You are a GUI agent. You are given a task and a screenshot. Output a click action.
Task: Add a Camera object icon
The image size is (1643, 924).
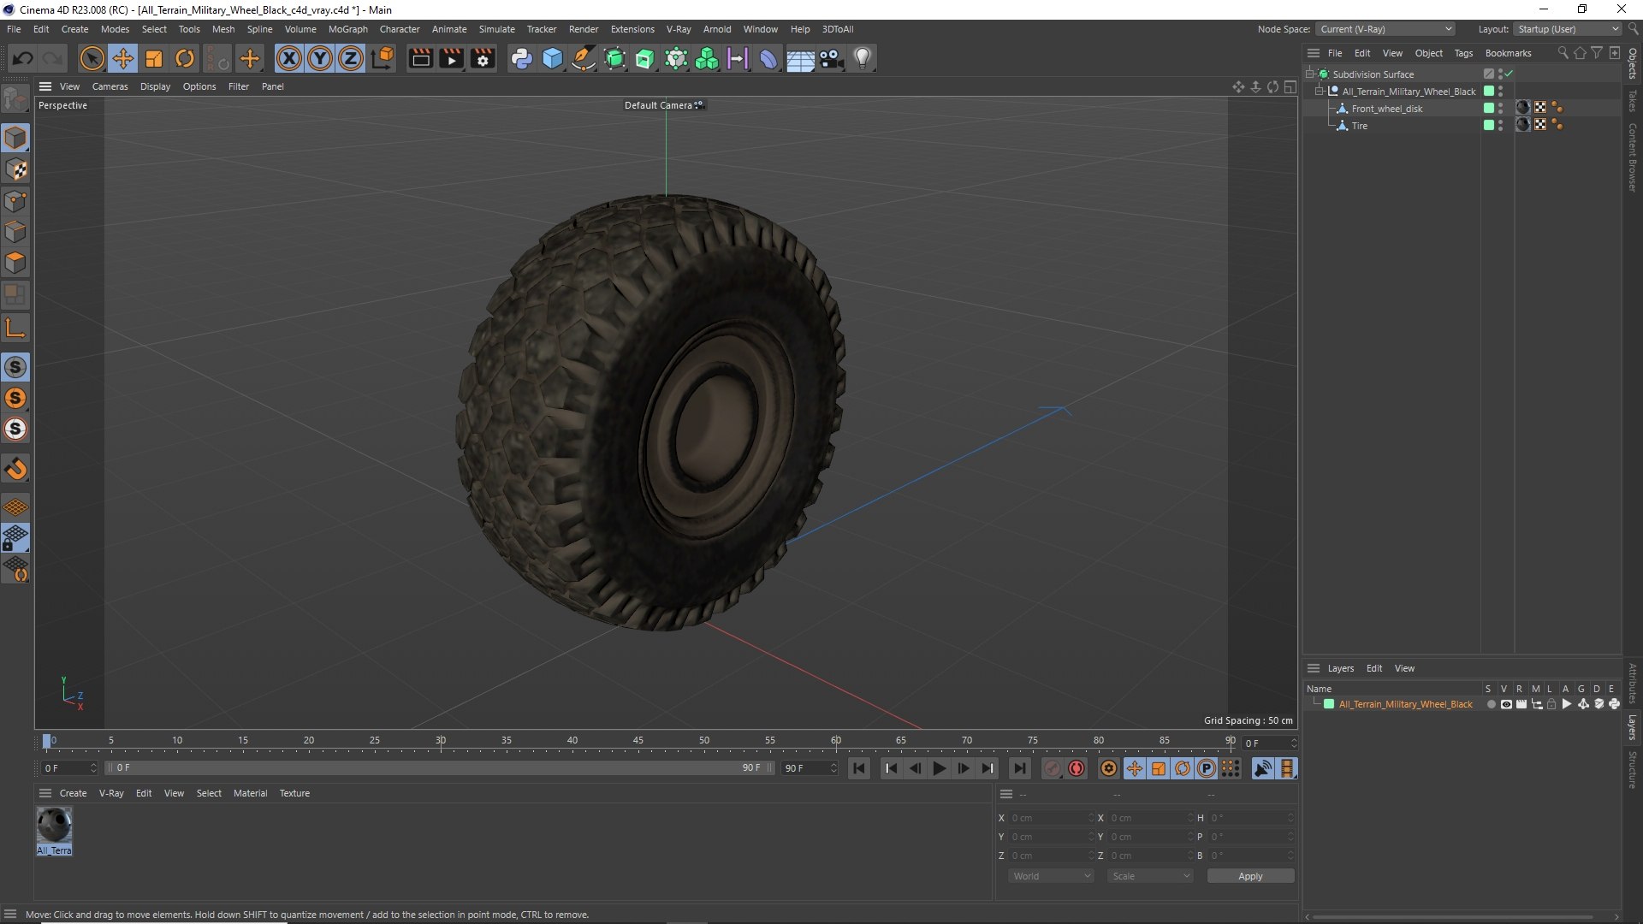pos(831,59)
